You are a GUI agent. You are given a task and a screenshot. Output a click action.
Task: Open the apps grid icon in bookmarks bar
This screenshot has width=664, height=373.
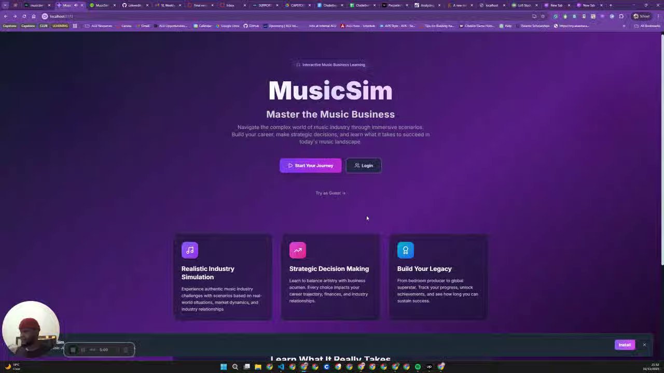pyautogui.click(x=75, y=26)
